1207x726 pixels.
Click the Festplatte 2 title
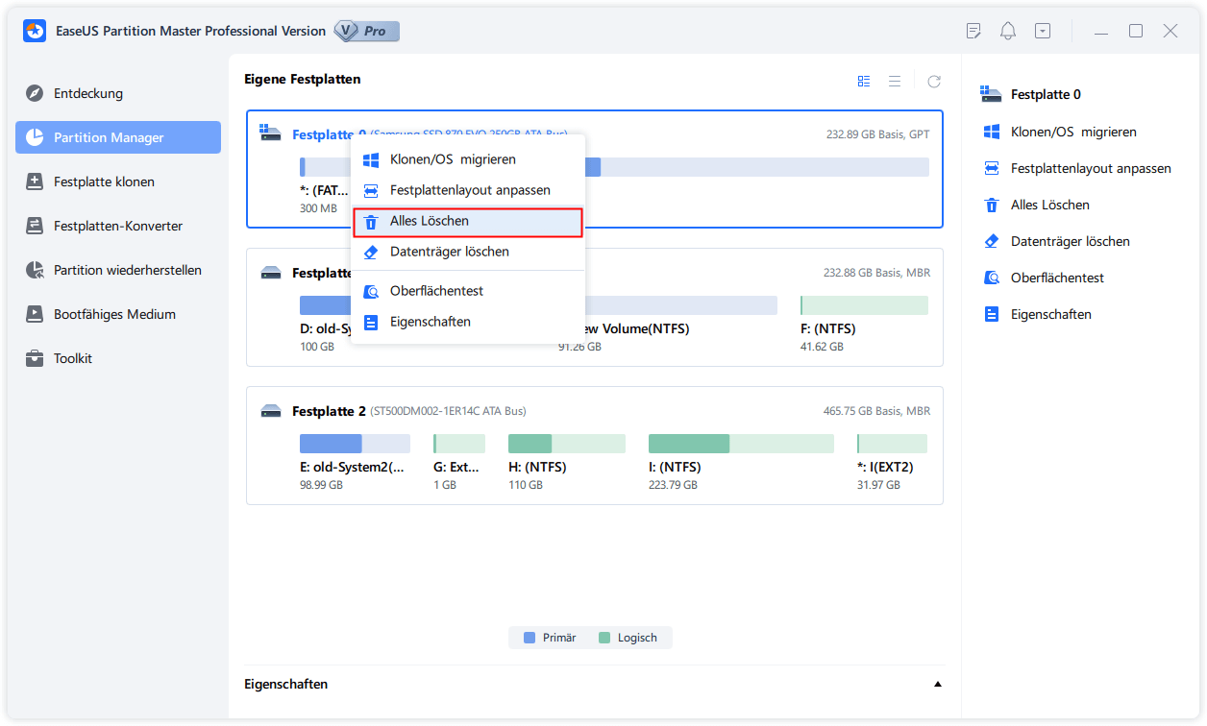329,411
